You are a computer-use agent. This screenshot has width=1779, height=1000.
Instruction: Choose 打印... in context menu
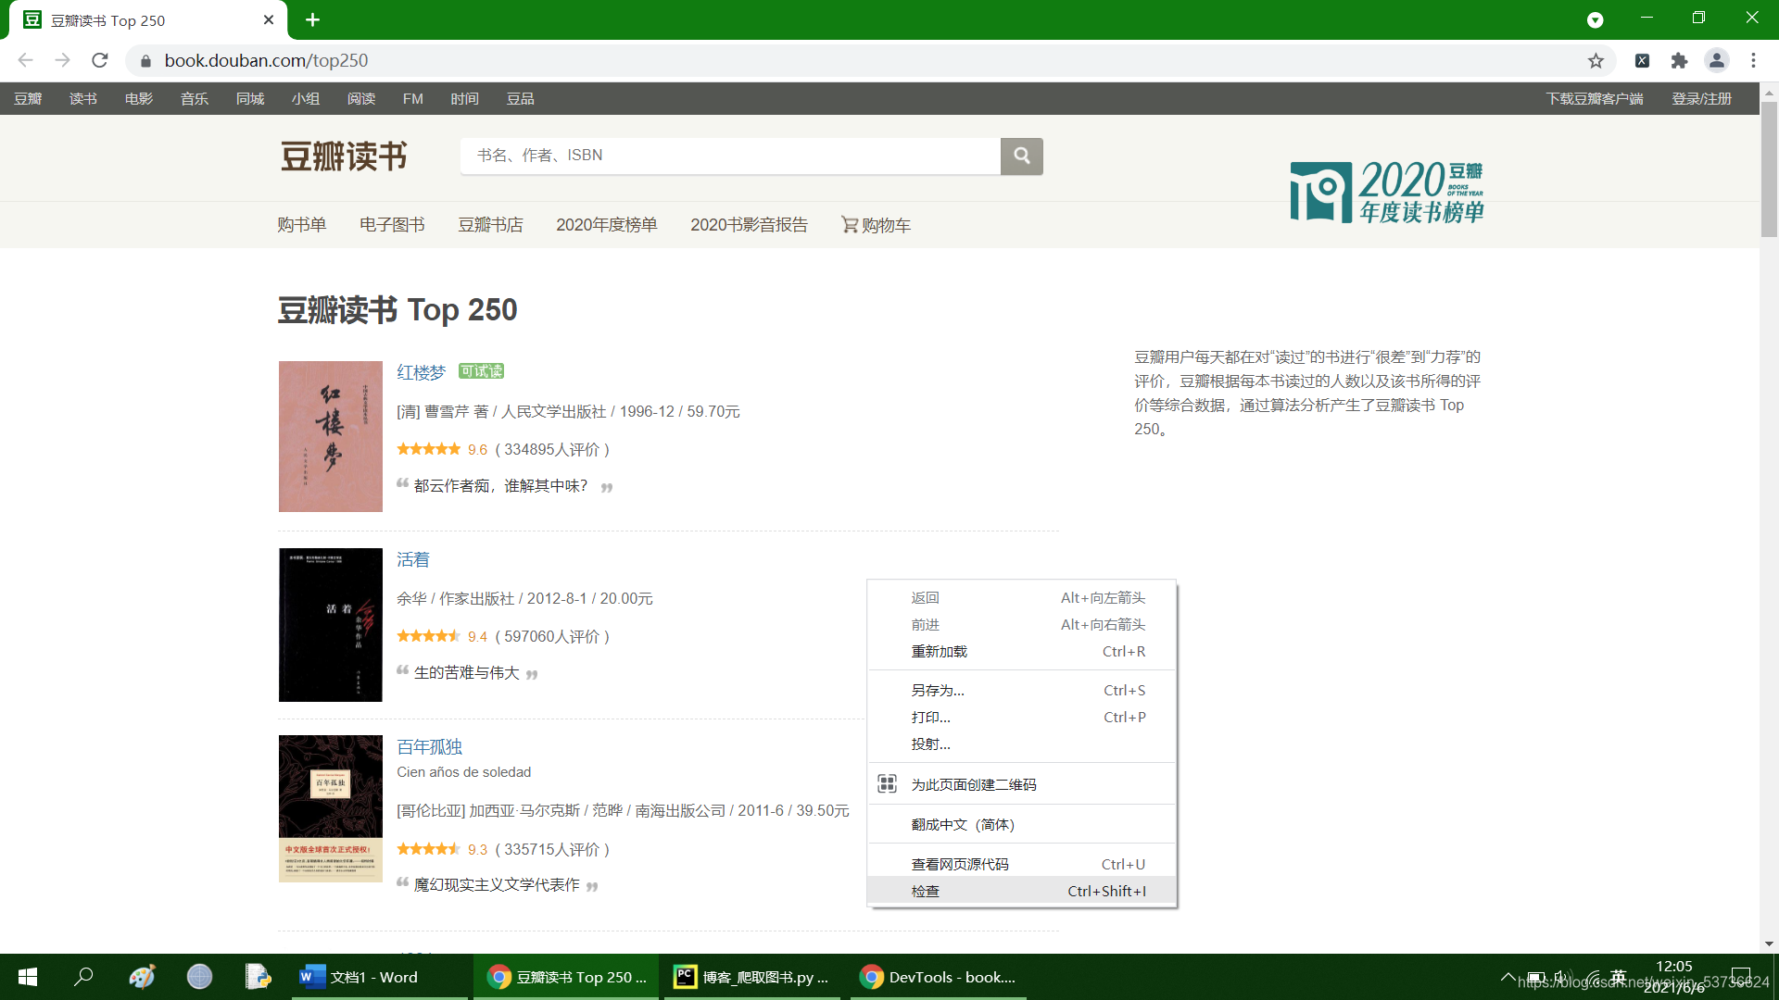[1022, 718]
